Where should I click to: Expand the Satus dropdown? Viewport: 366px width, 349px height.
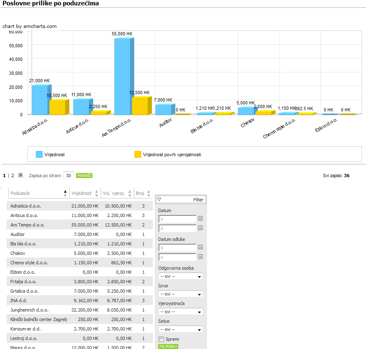tap(180, 329)
